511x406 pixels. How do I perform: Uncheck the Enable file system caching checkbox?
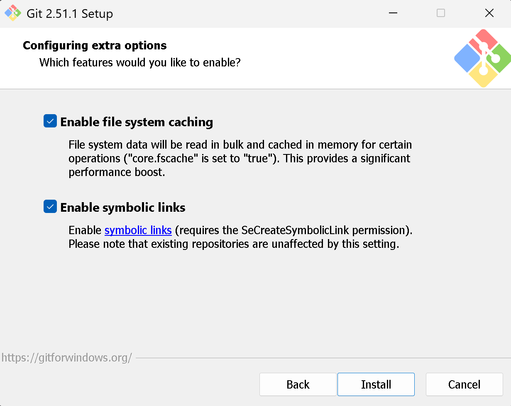[x=50, y=122]
